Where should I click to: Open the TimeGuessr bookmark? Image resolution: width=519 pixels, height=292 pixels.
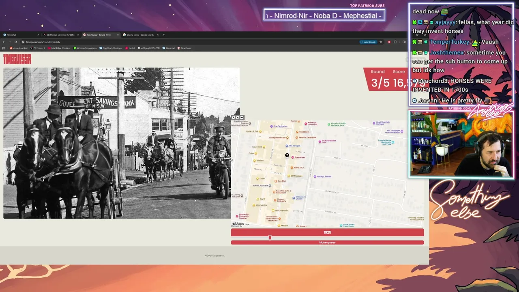pyautogui.click(x=184, y=48)
